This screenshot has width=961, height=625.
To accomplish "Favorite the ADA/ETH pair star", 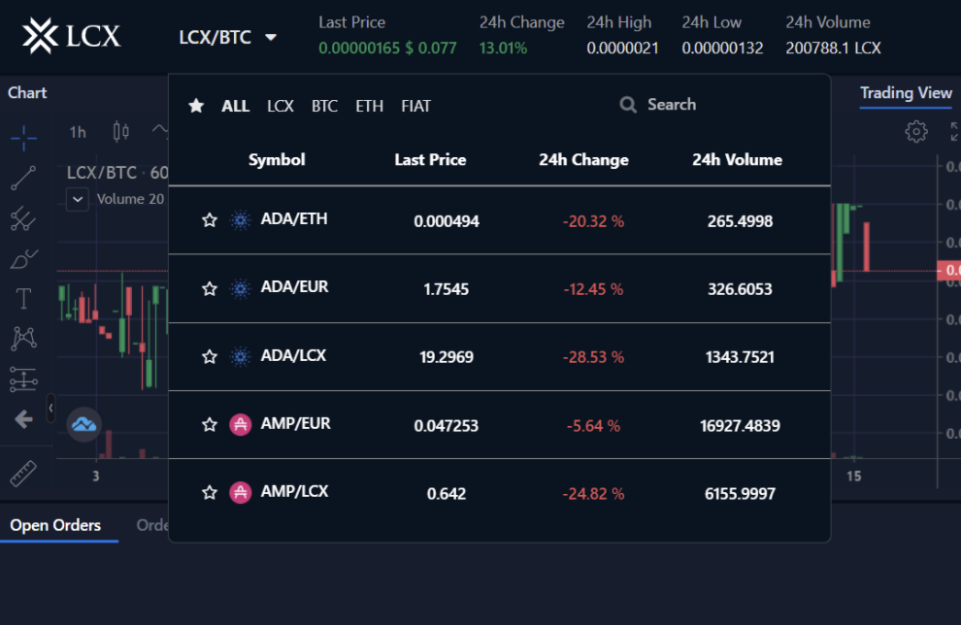I will point(209,220).
